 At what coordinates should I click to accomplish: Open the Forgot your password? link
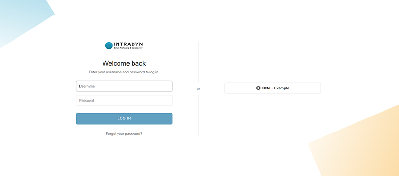124,134
